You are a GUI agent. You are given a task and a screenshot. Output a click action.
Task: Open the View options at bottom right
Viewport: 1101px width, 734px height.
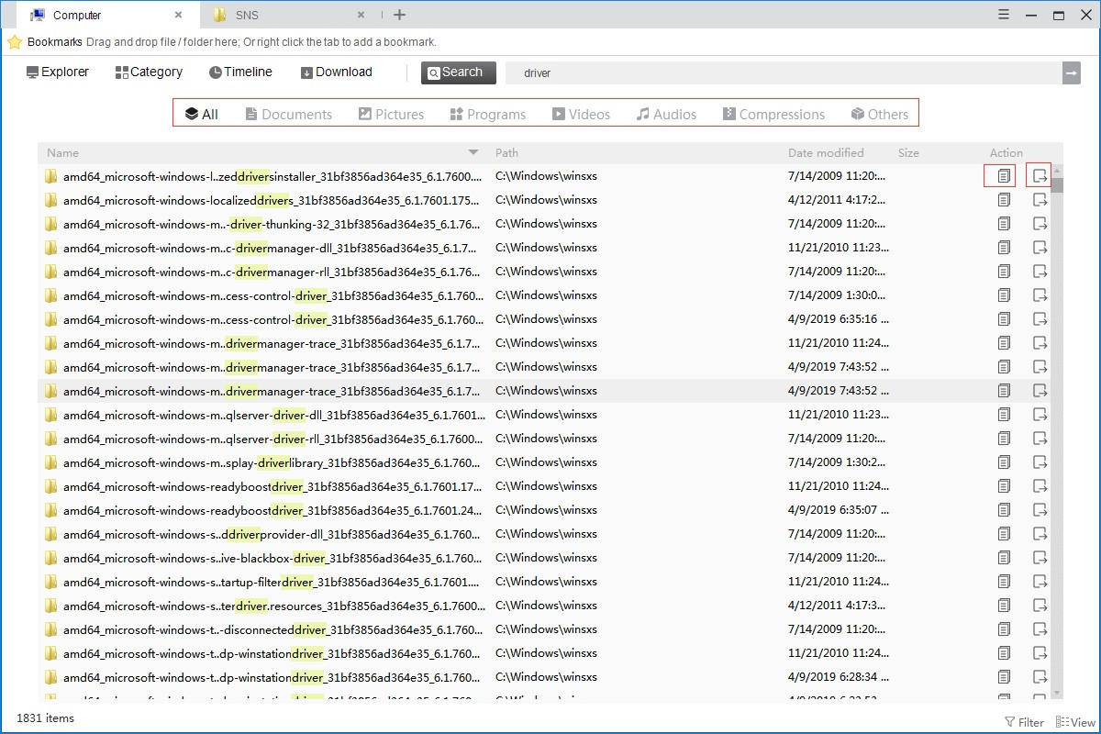[1075, 722]
